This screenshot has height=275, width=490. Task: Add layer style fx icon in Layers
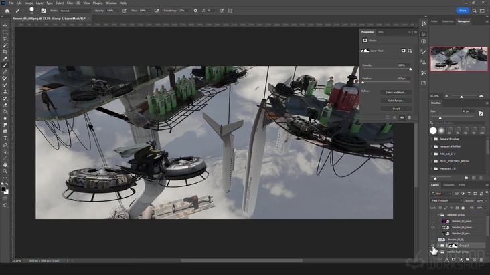(447, 260)
